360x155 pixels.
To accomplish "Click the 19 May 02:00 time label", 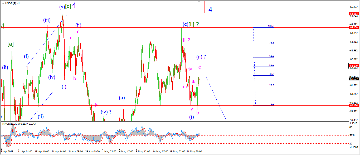I will pos(177,152).
